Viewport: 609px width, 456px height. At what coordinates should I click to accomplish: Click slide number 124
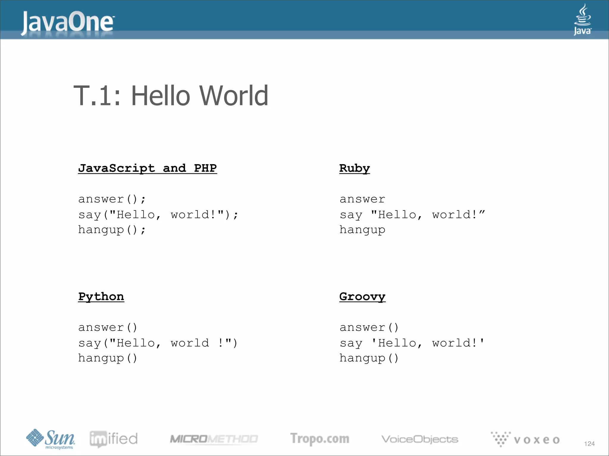(589, 444)
